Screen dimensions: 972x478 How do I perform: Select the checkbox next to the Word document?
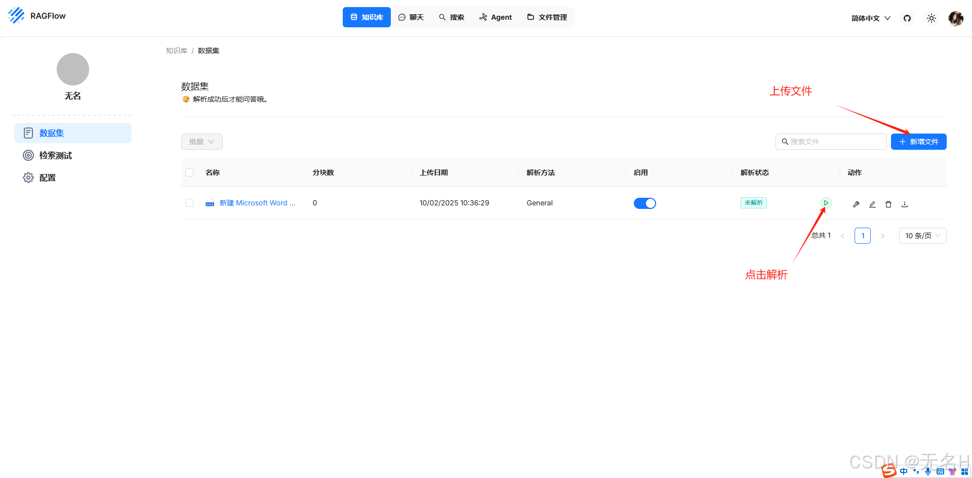189,203
